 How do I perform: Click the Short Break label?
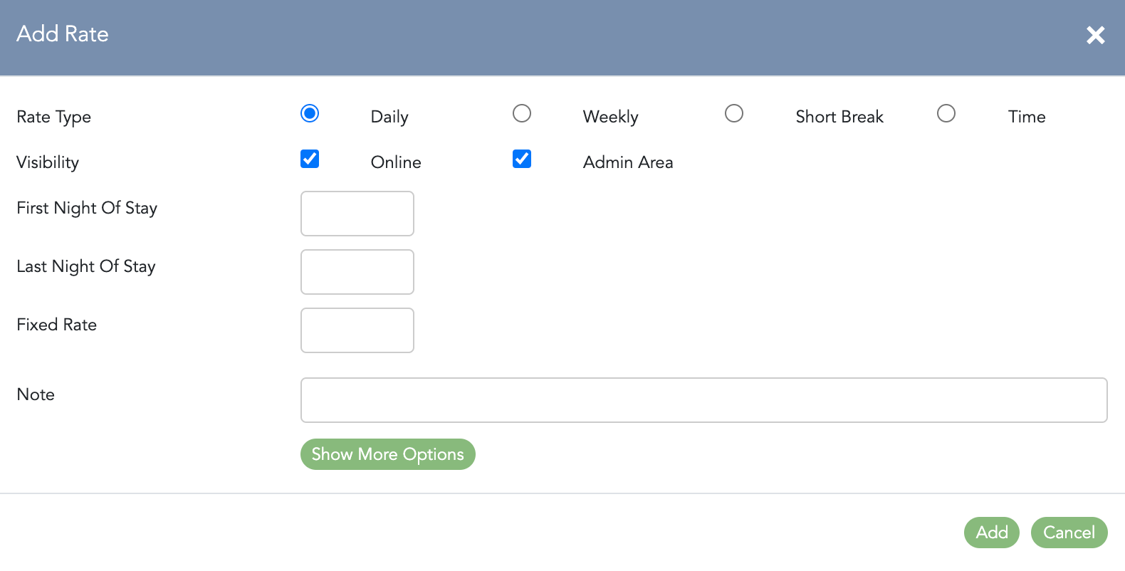coord(839,117)
